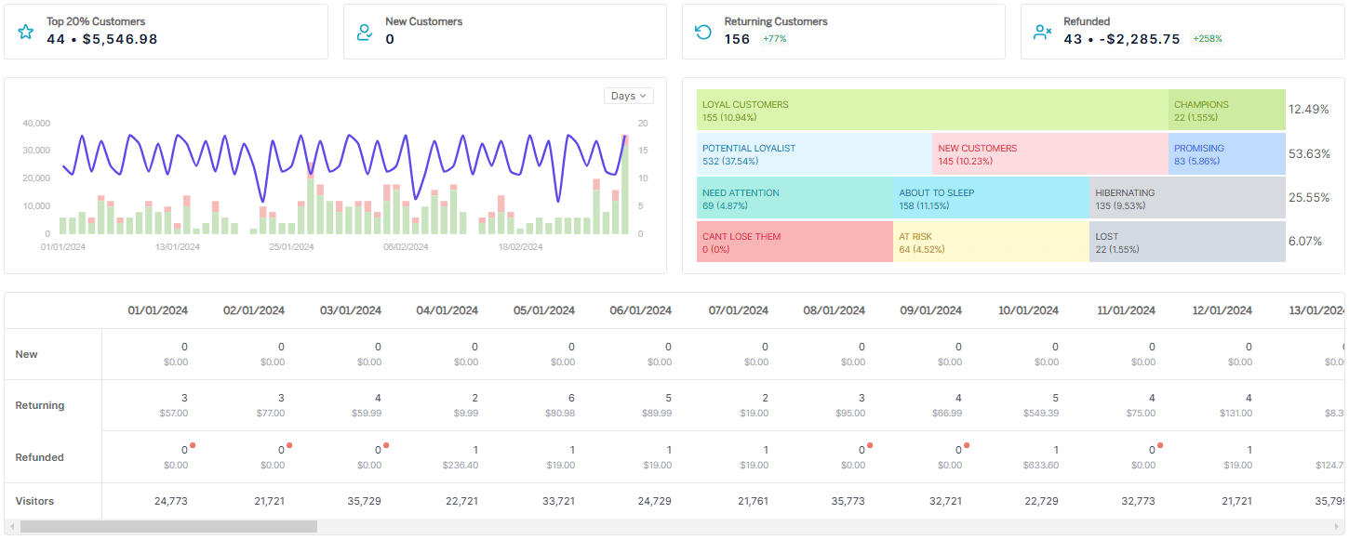Click the $549.39 returning amount
Screen dimensions: 1349x540
coord(1039,414)
